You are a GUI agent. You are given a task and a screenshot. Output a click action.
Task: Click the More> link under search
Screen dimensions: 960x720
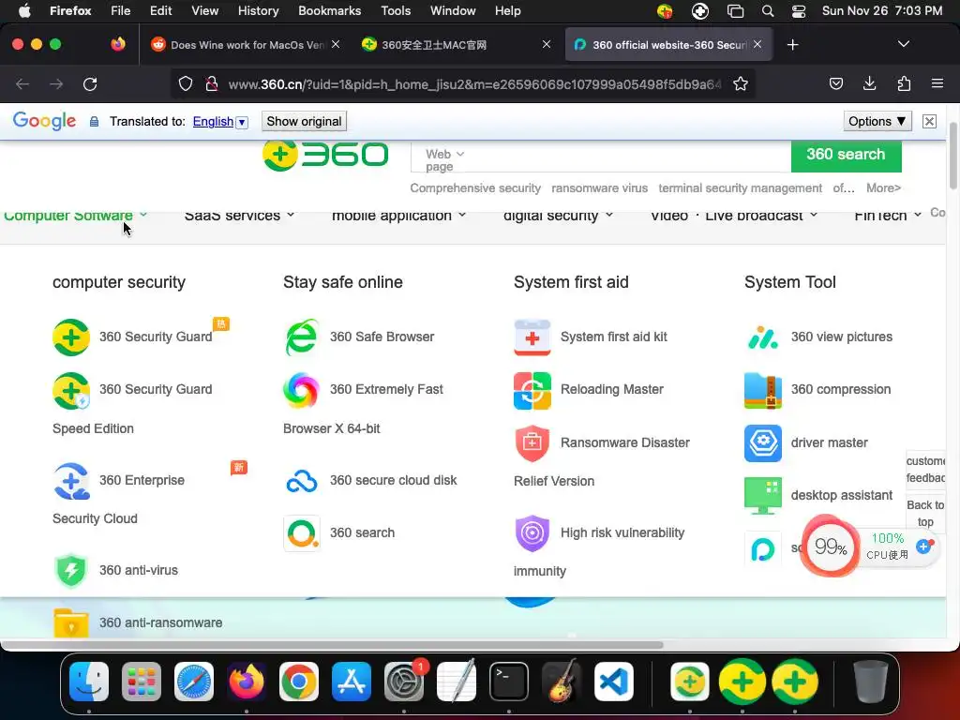tap(883, 188)
